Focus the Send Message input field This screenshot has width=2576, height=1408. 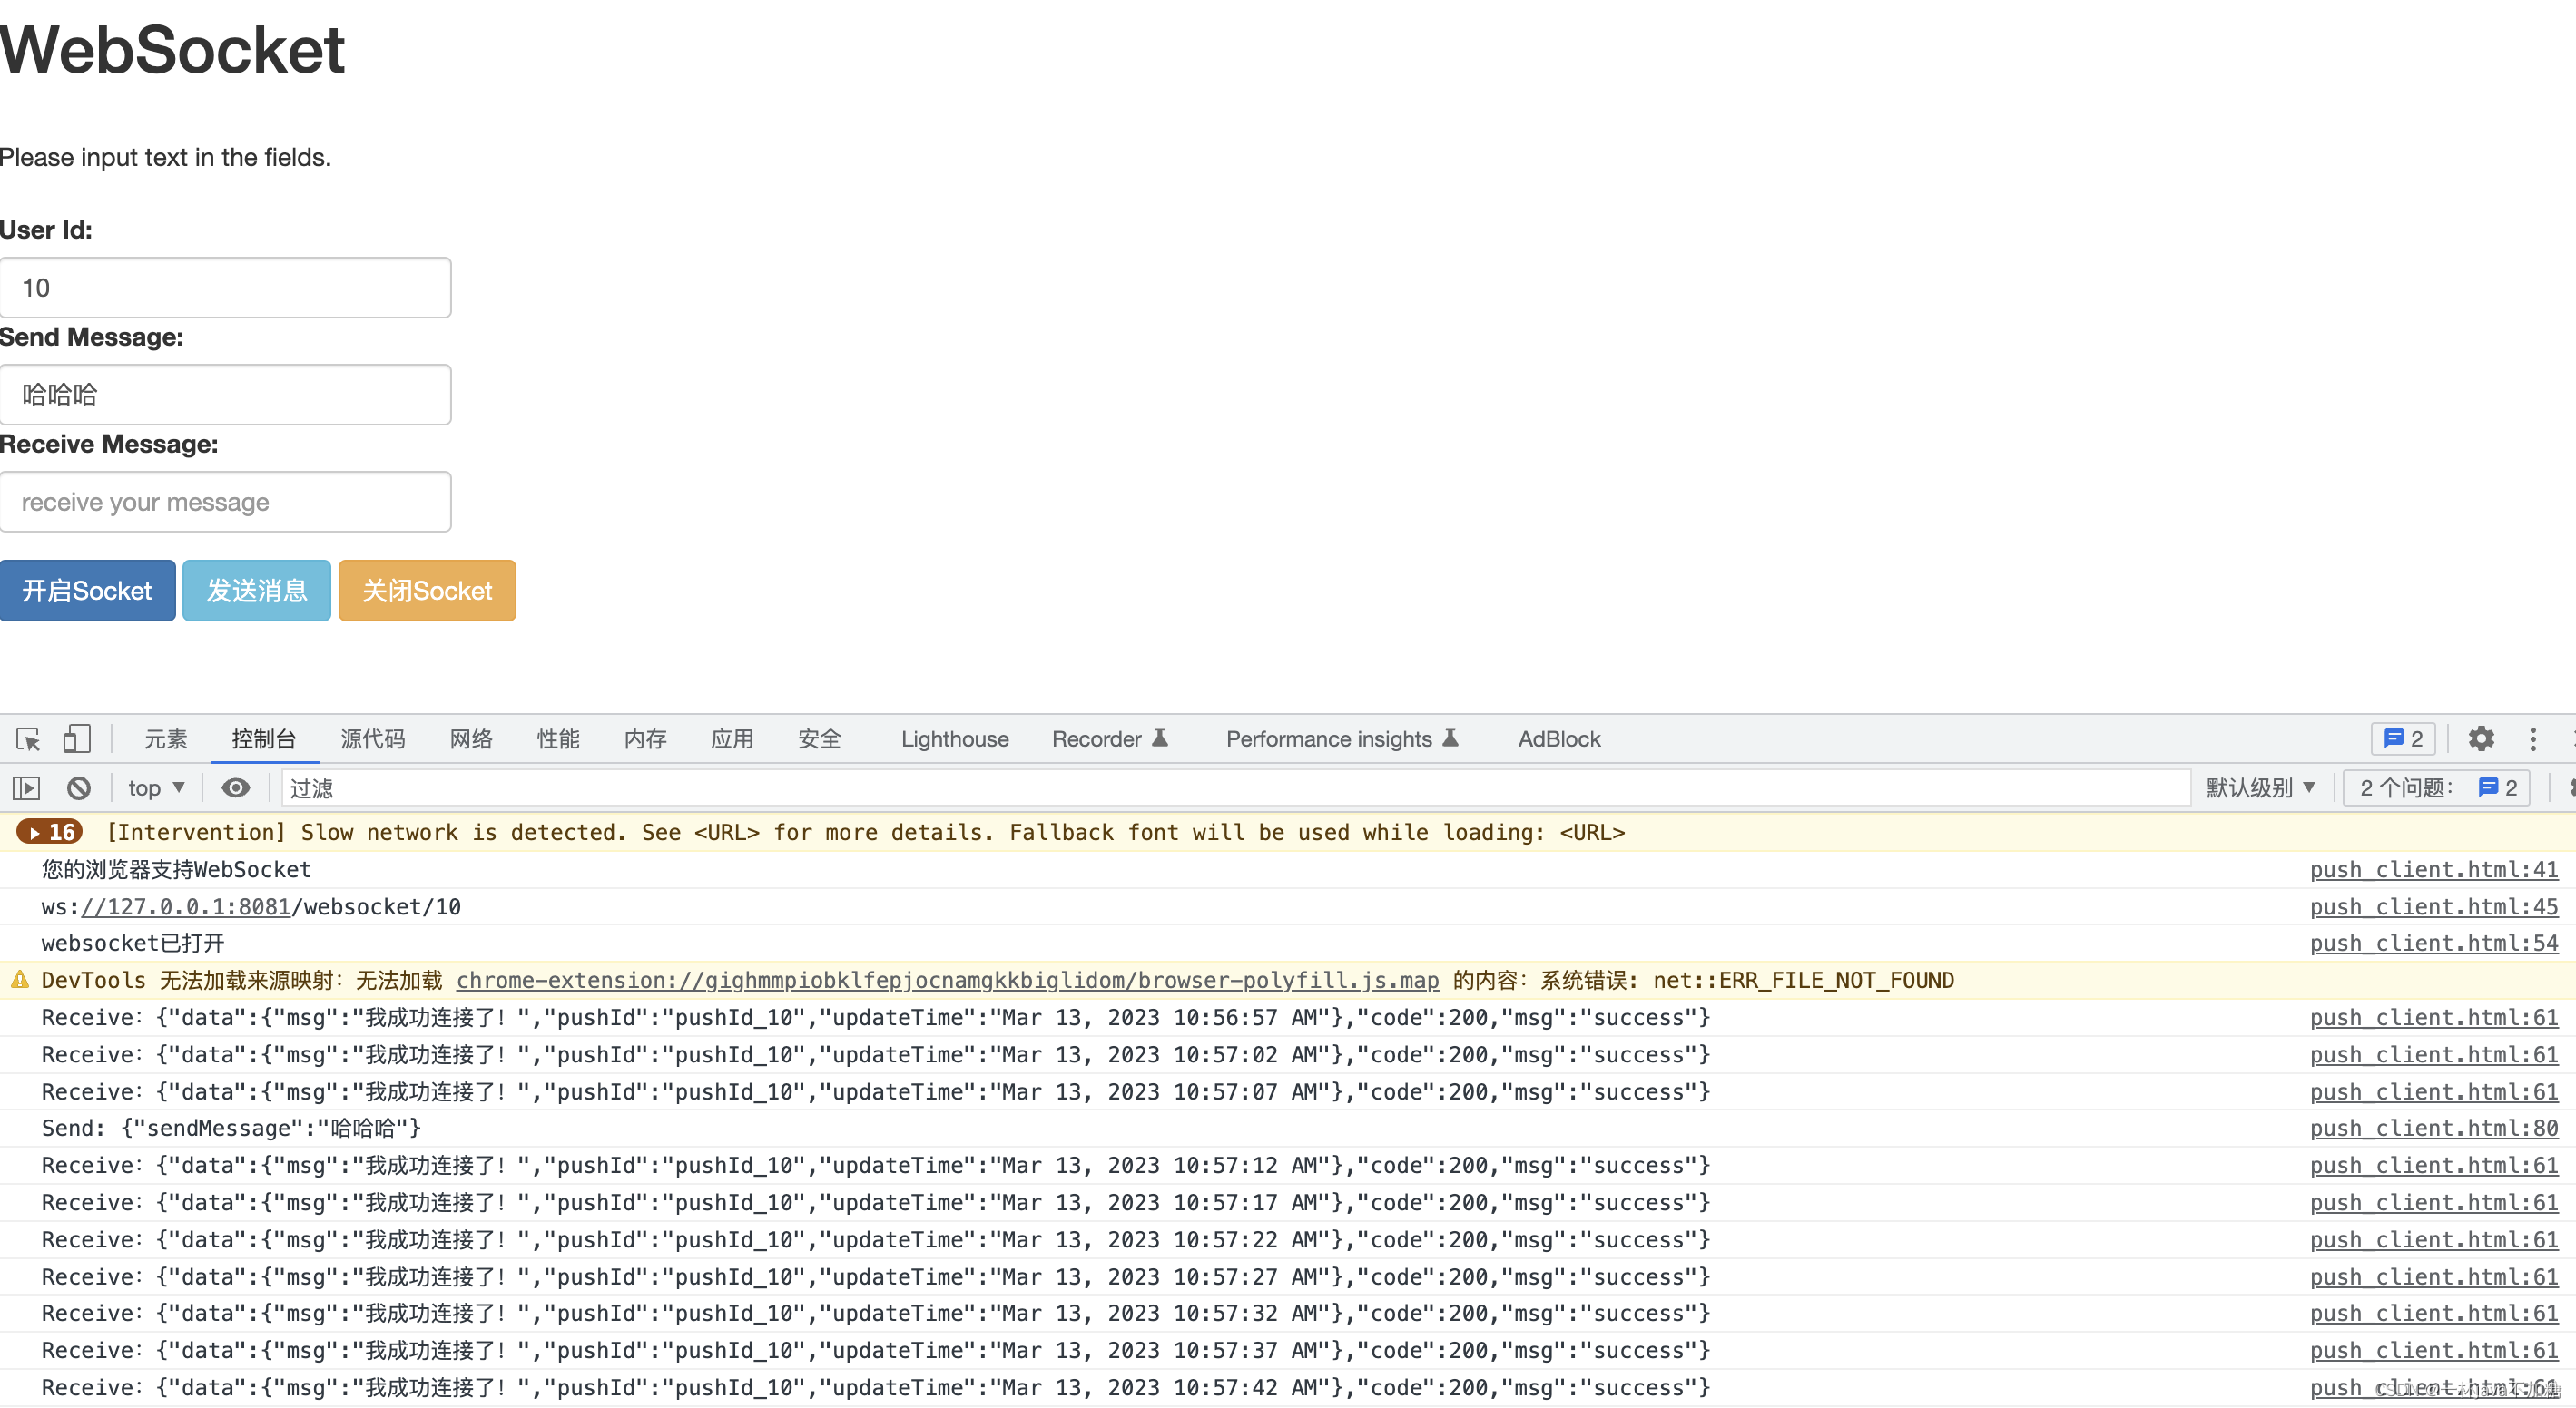(x=226, y=395)
